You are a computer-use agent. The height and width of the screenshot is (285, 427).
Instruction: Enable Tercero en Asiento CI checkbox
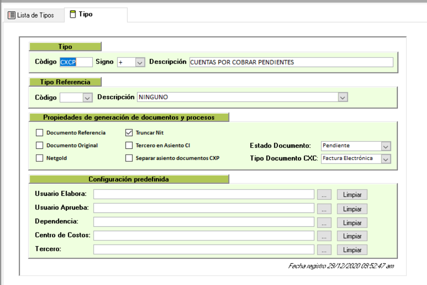click(129, 145)
